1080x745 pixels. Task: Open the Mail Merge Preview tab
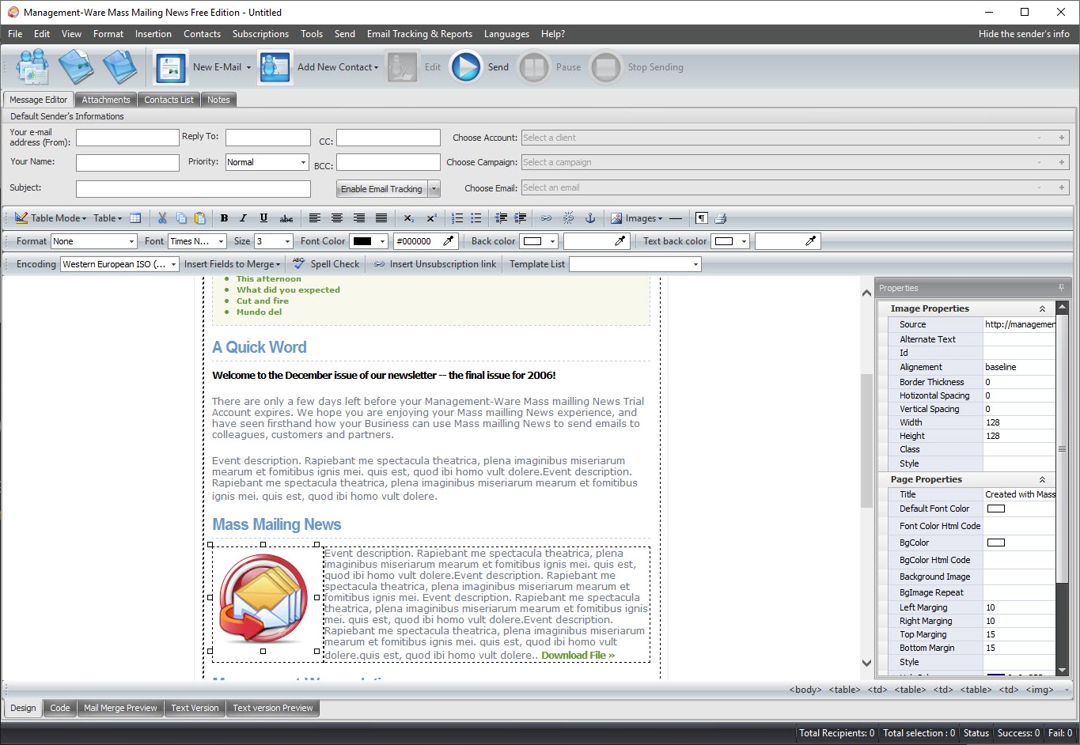point(120,708)
